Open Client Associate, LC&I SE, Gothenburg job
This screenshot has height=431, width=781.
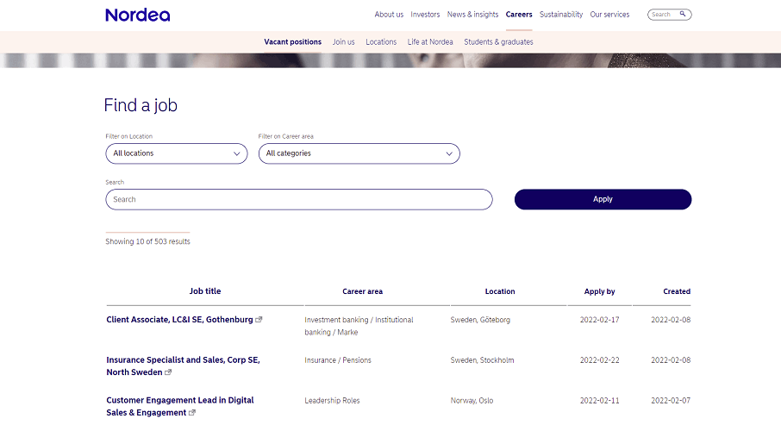coord(180,320)
